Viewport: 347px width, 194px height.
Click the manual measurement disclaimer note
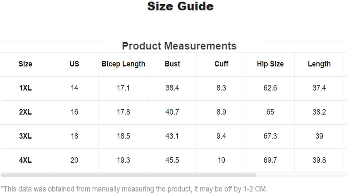coord(134,189)
